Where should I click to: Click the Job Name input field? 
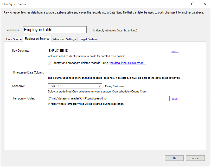(x=55, y=30)
